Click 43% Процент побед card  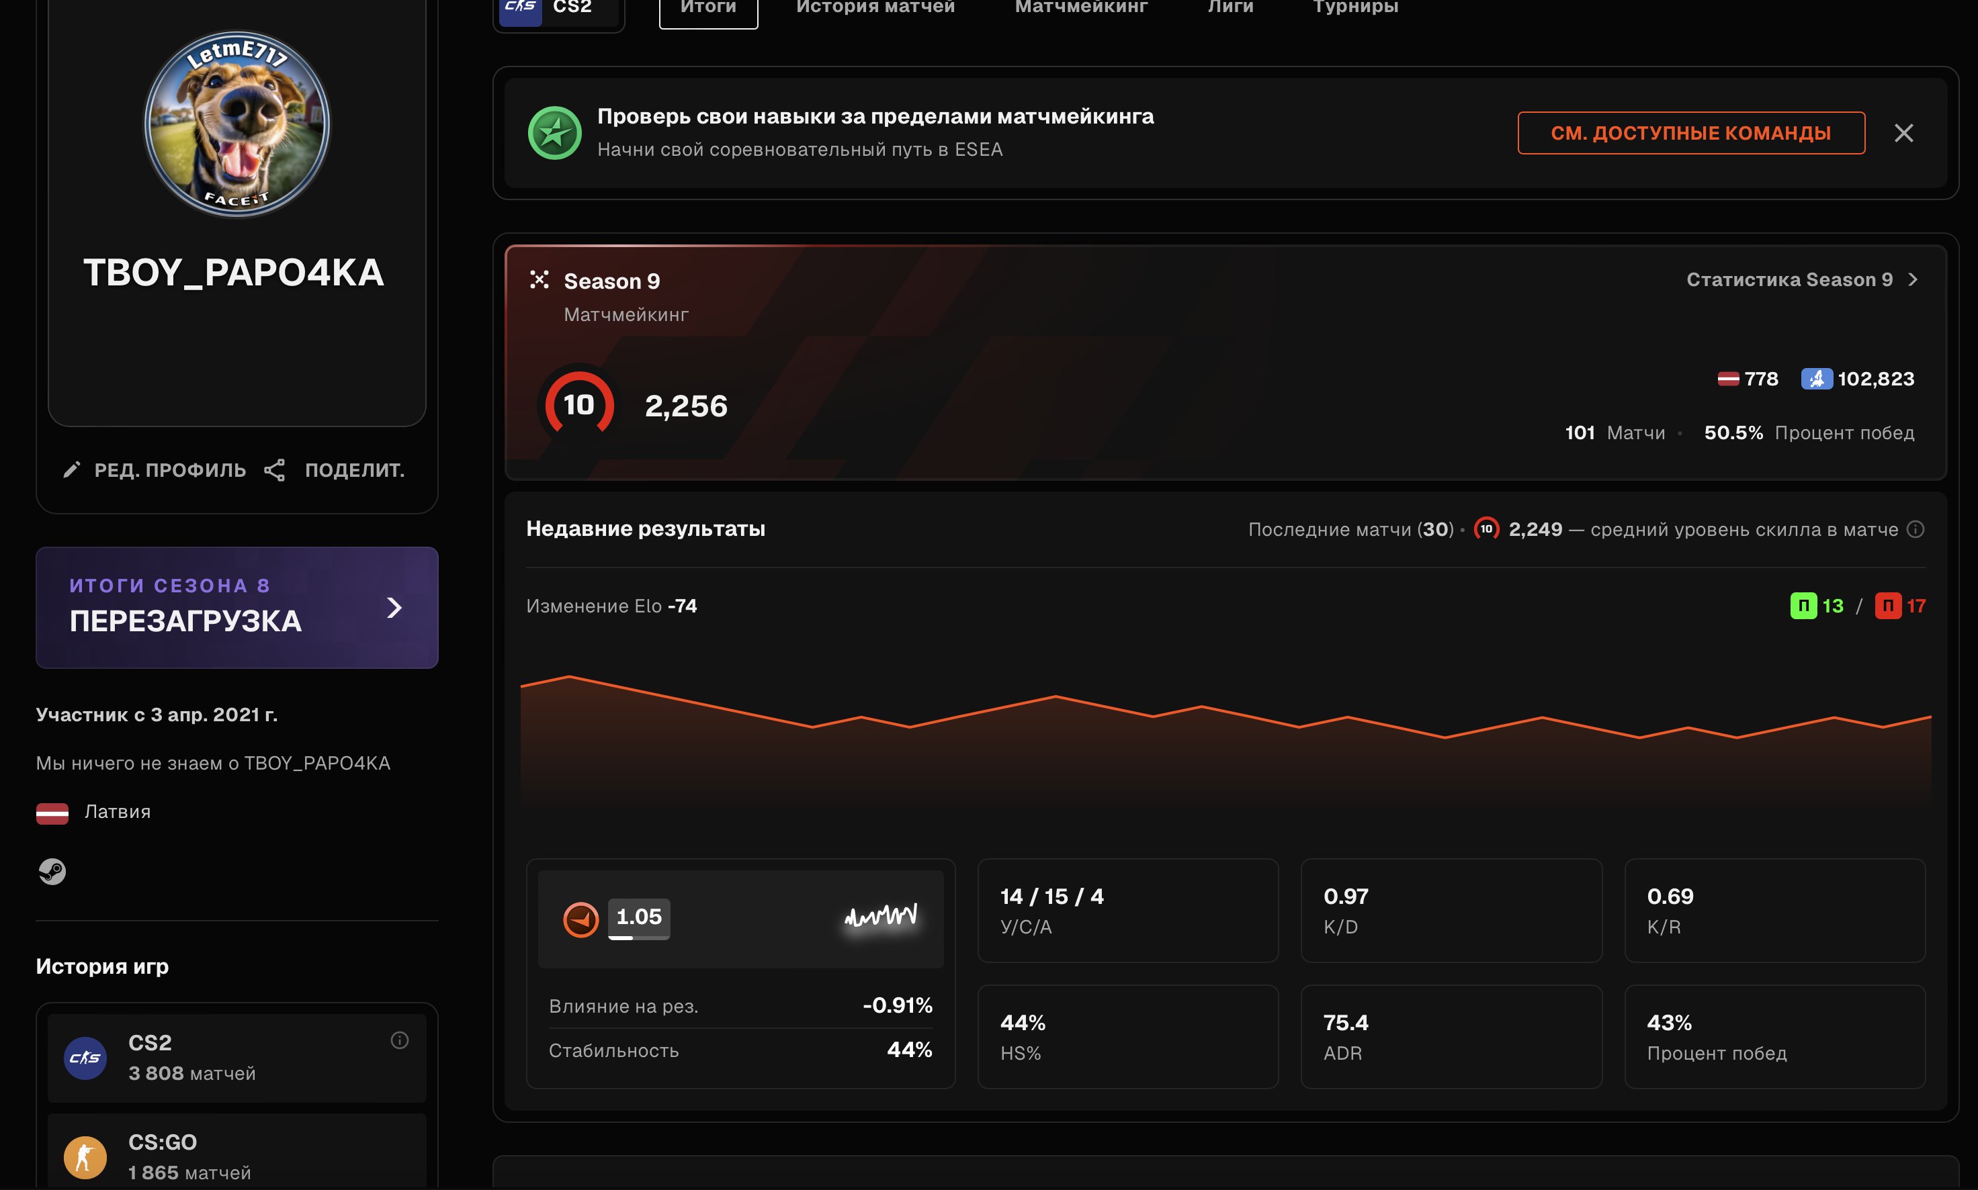[1775, 1037]
